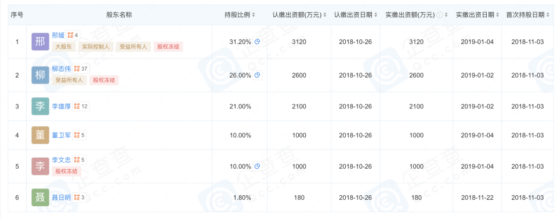Click the related companies icon beside 聂日明
This screenshot has width=557, height=219.
[79, 198]
